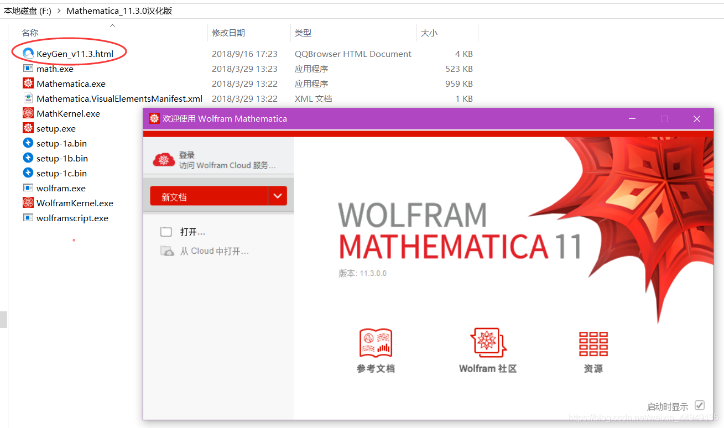
Task: Select the wolframscript.exe file icon
Action: pyautogui.click(x=28, y=218)
